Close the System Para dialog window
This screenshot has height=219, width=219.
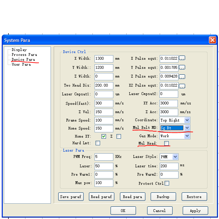(x=212, y=40)
